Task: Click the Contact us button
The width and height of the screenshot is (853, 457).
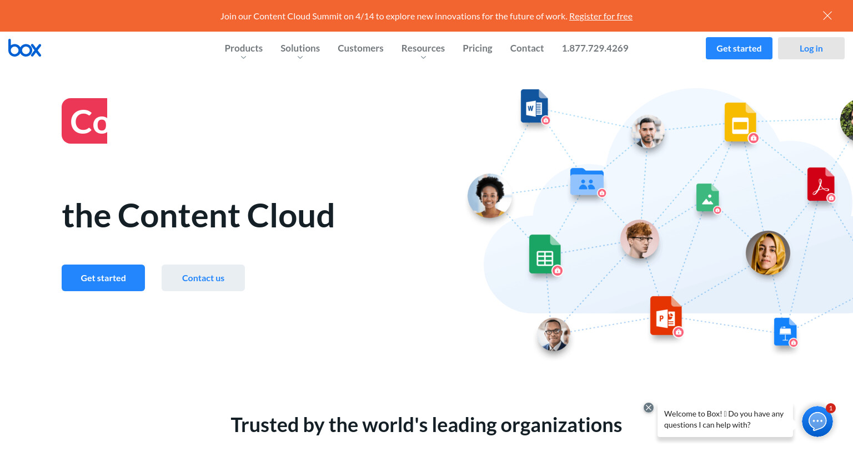Action: [203, 278]
